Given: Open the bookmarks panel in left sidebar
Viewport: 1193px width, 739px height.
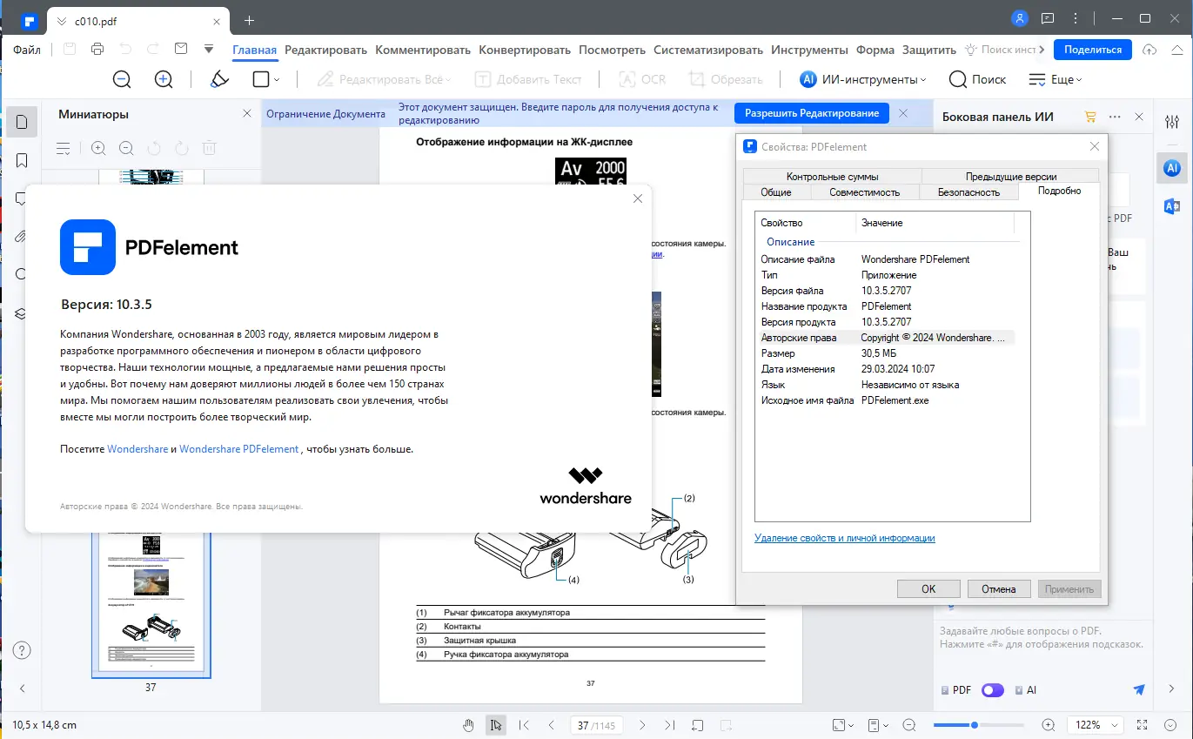Looking at the screenshot, I should pyautogui.click(x=23, y=160).
